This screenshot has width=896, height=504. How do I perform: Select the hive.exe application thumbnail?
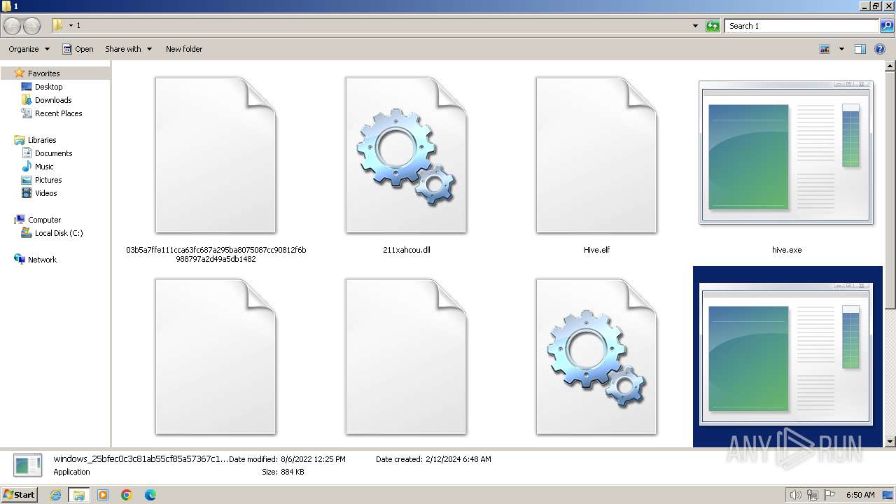(786, 153)
